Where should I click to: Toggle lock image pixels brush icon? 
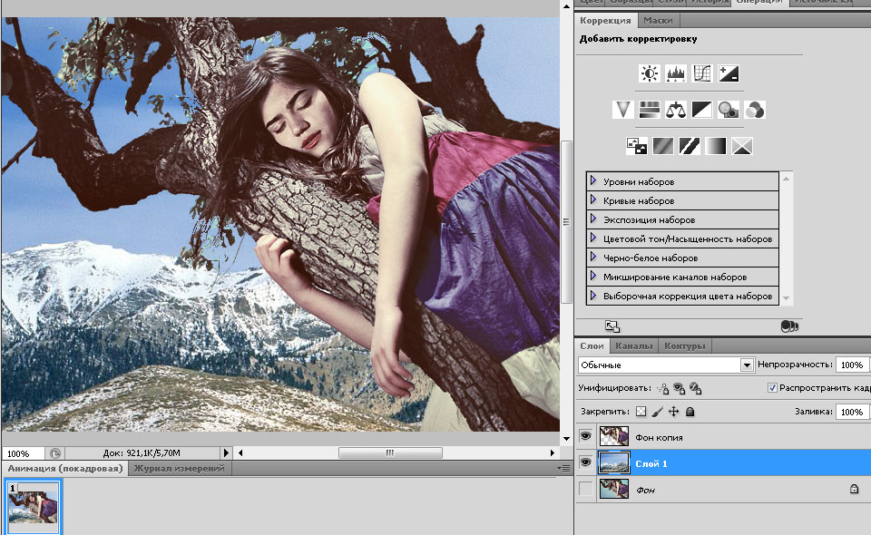(657, 412)
